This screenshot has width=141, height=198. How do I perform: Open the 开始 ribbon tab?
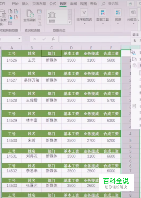[x=15, y=4]
